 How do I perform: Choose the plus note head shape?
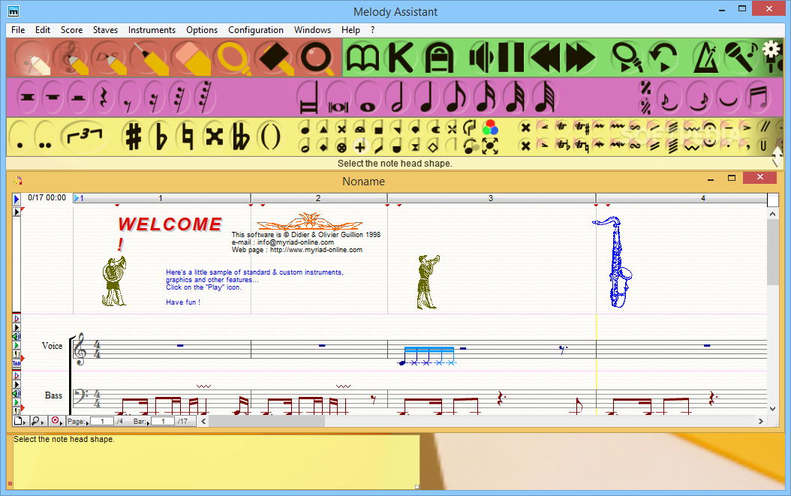click(359, 147)
